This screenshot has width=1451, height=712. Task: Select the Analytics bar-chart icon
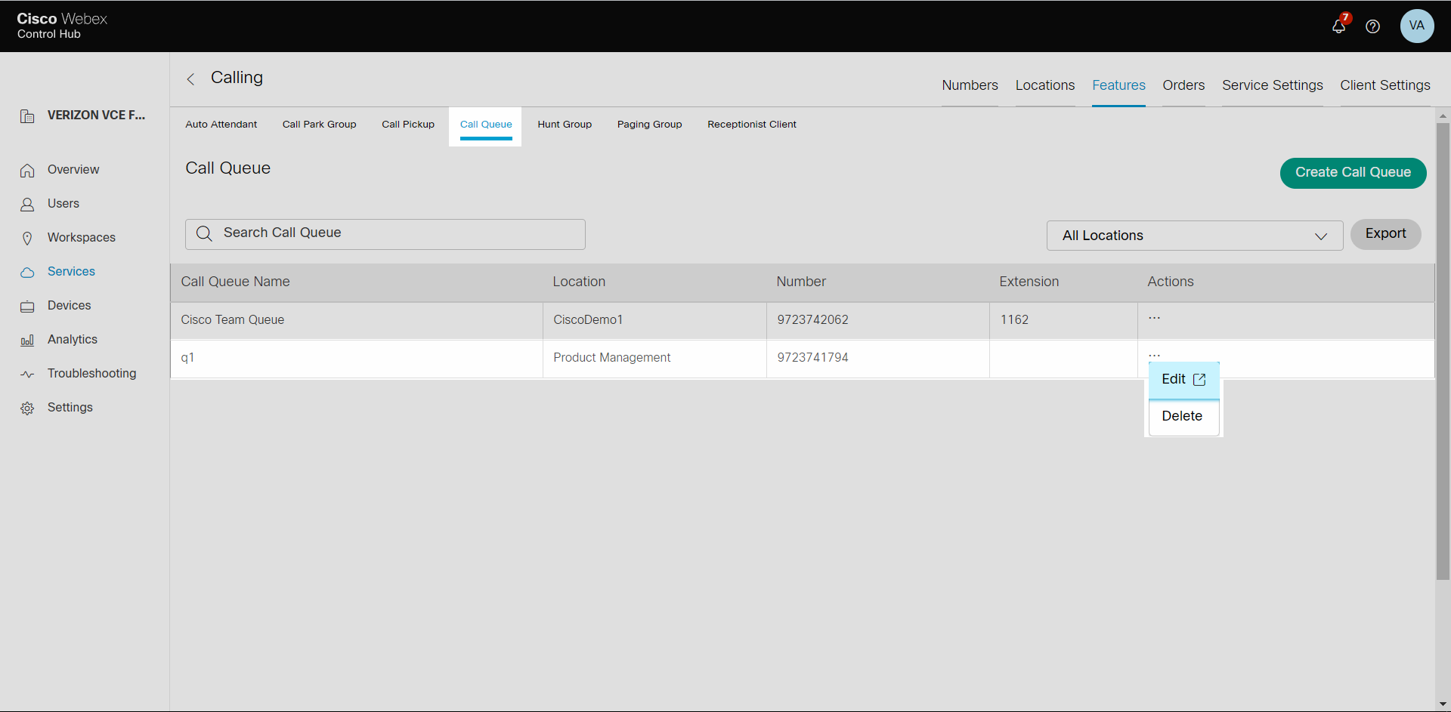(x=27, y=340)
